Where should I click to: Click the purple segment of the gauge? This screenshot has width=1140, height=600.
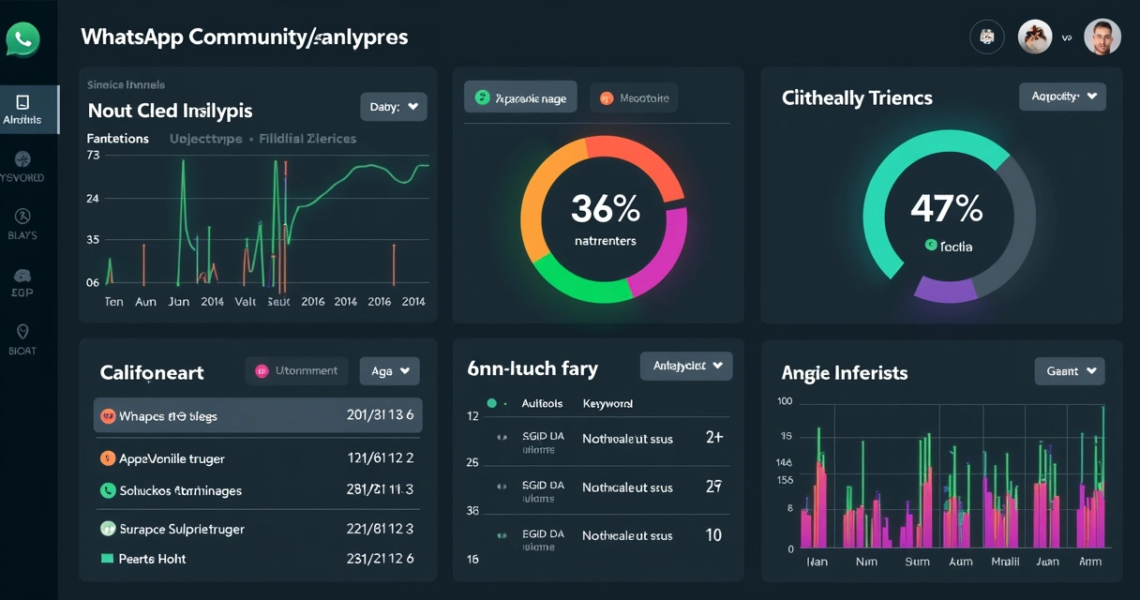tap(944, 290)
